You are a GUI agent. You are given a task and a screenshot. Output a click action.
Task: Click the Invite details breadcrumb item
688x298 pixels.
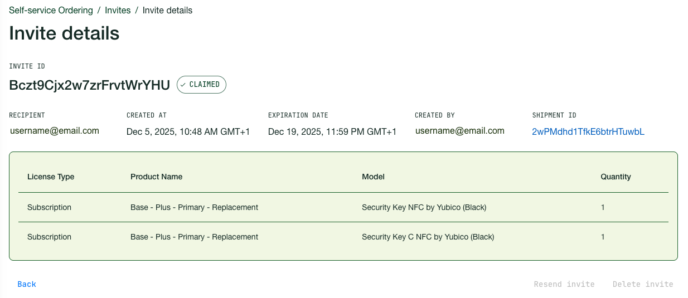coord(167,11)
